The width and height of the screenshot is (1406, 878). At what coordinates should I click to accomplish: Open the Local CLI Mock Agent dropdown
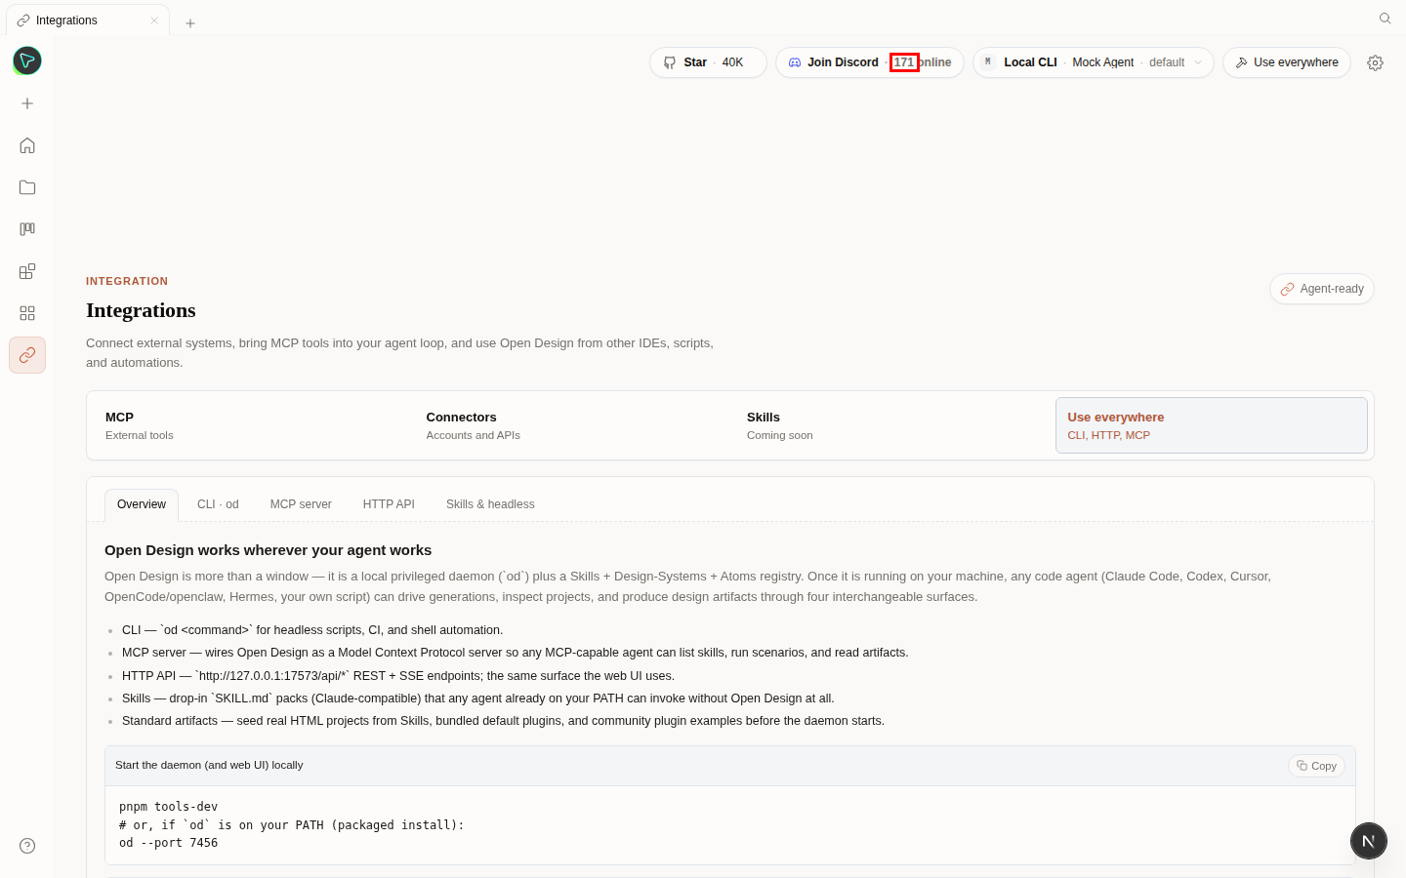pyautogui.click(x=1094, y=62)
